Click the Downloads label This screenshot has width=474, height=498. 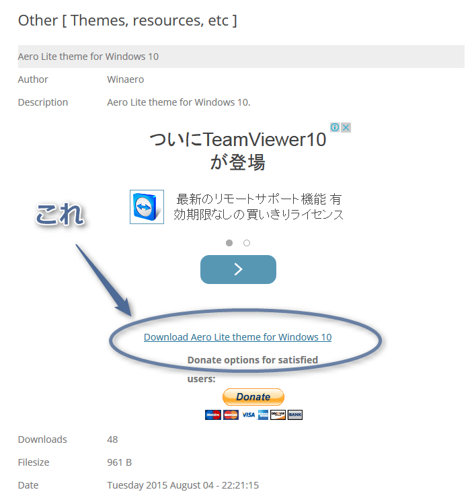click(x=42, y=439)
